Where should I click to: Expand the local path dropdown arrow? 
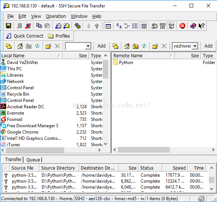tap(88, 46)
